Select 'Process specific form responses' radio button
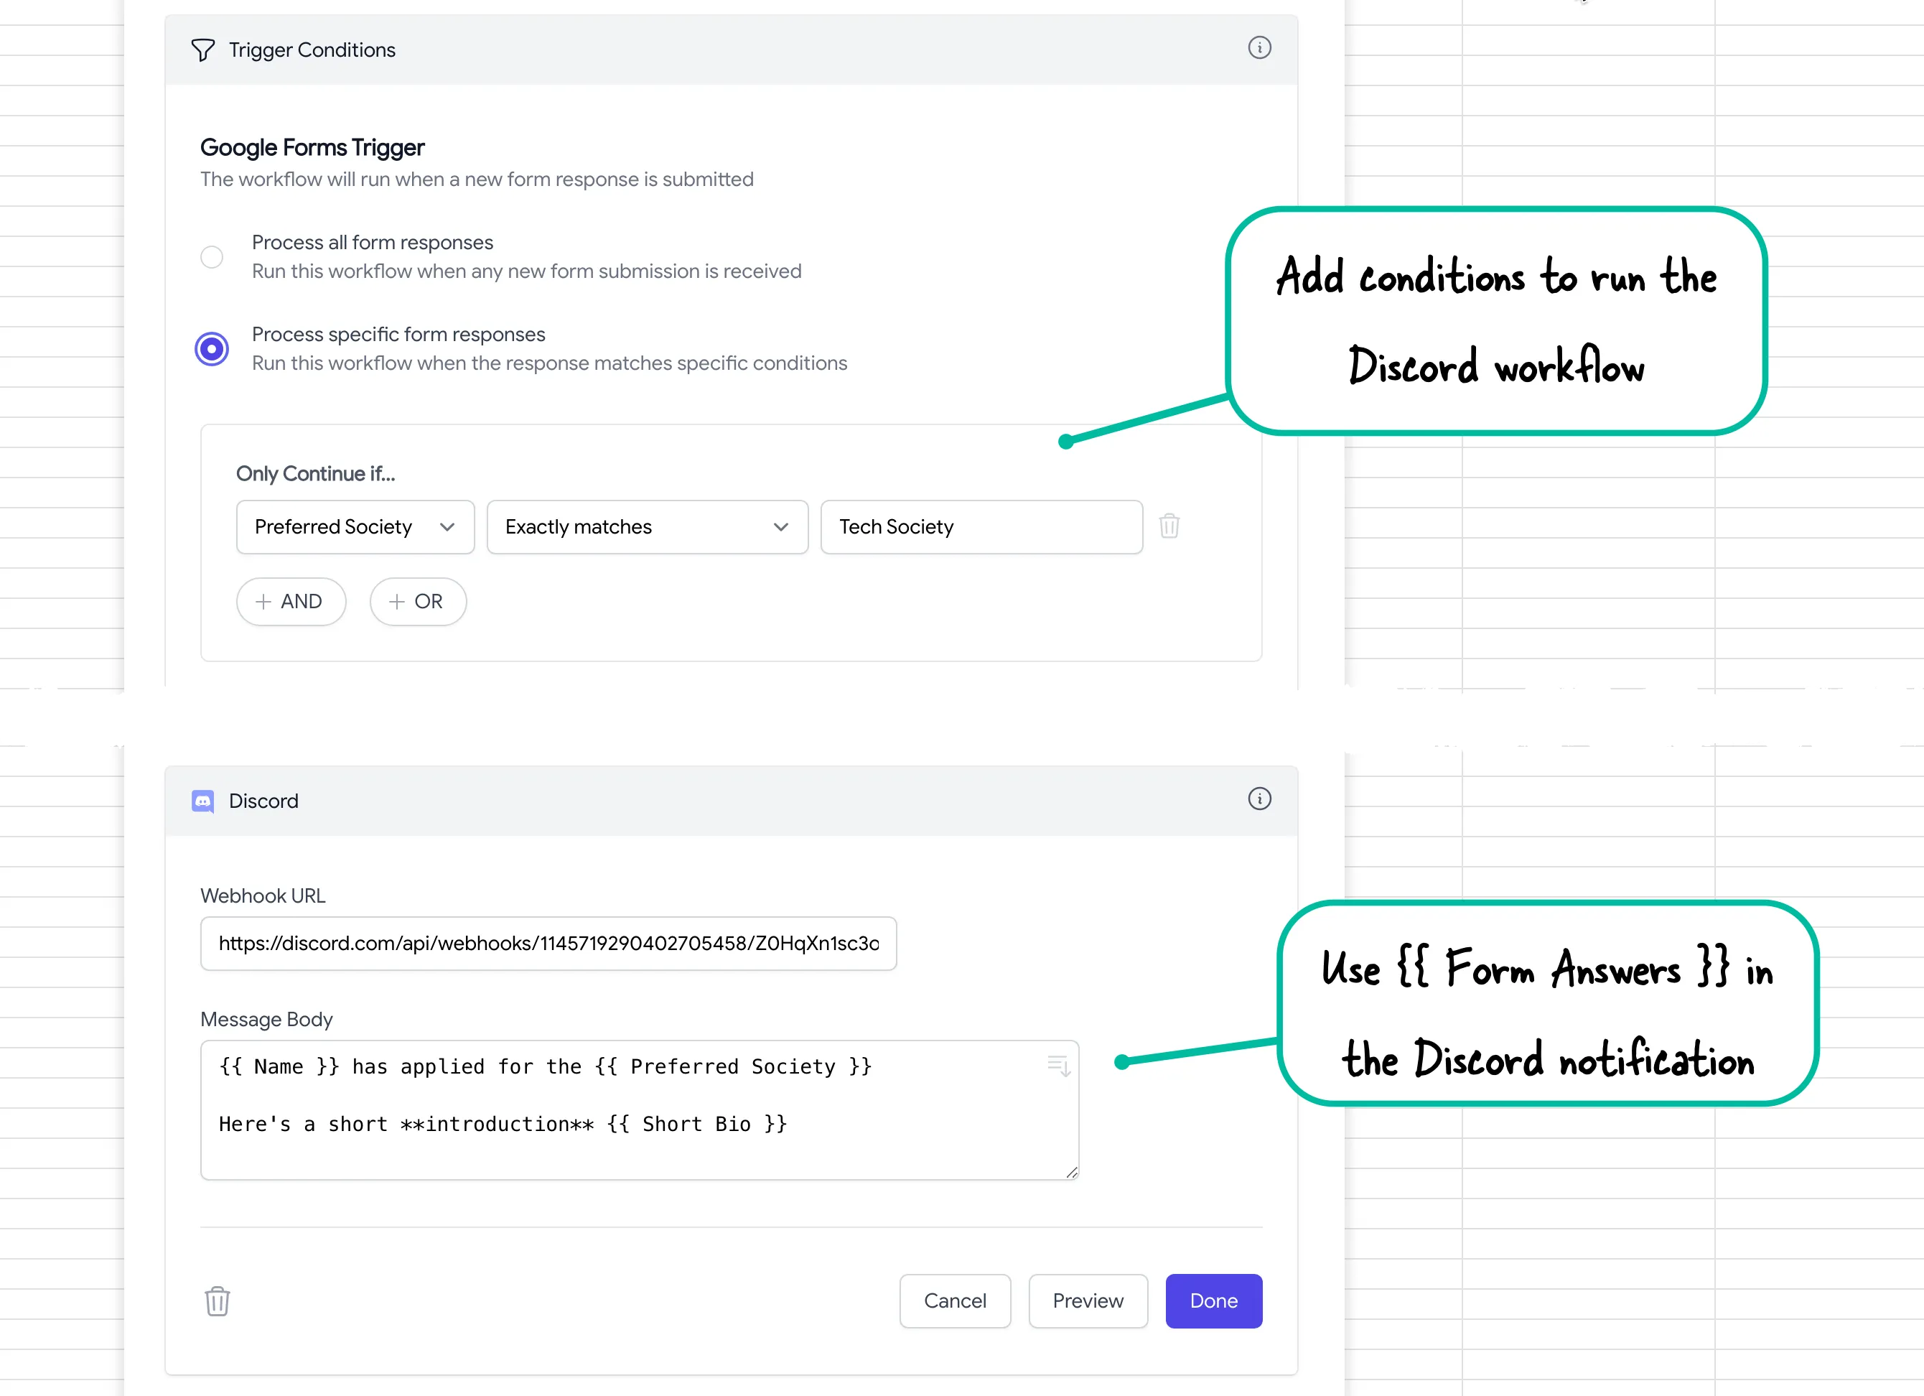 click(209, 347)
